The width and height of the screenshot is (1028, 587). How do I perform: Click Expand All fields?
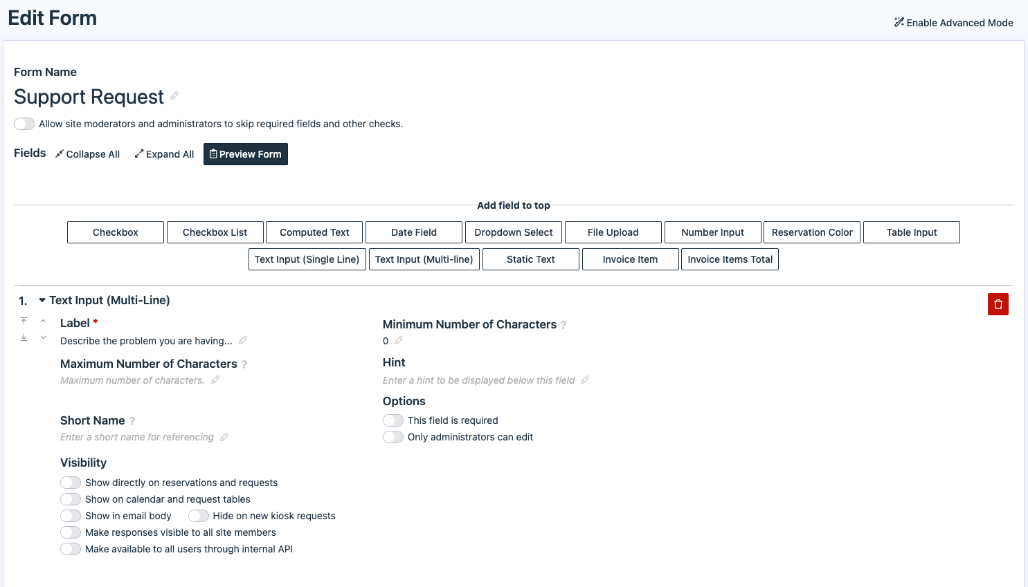click(x=164, y=154)
